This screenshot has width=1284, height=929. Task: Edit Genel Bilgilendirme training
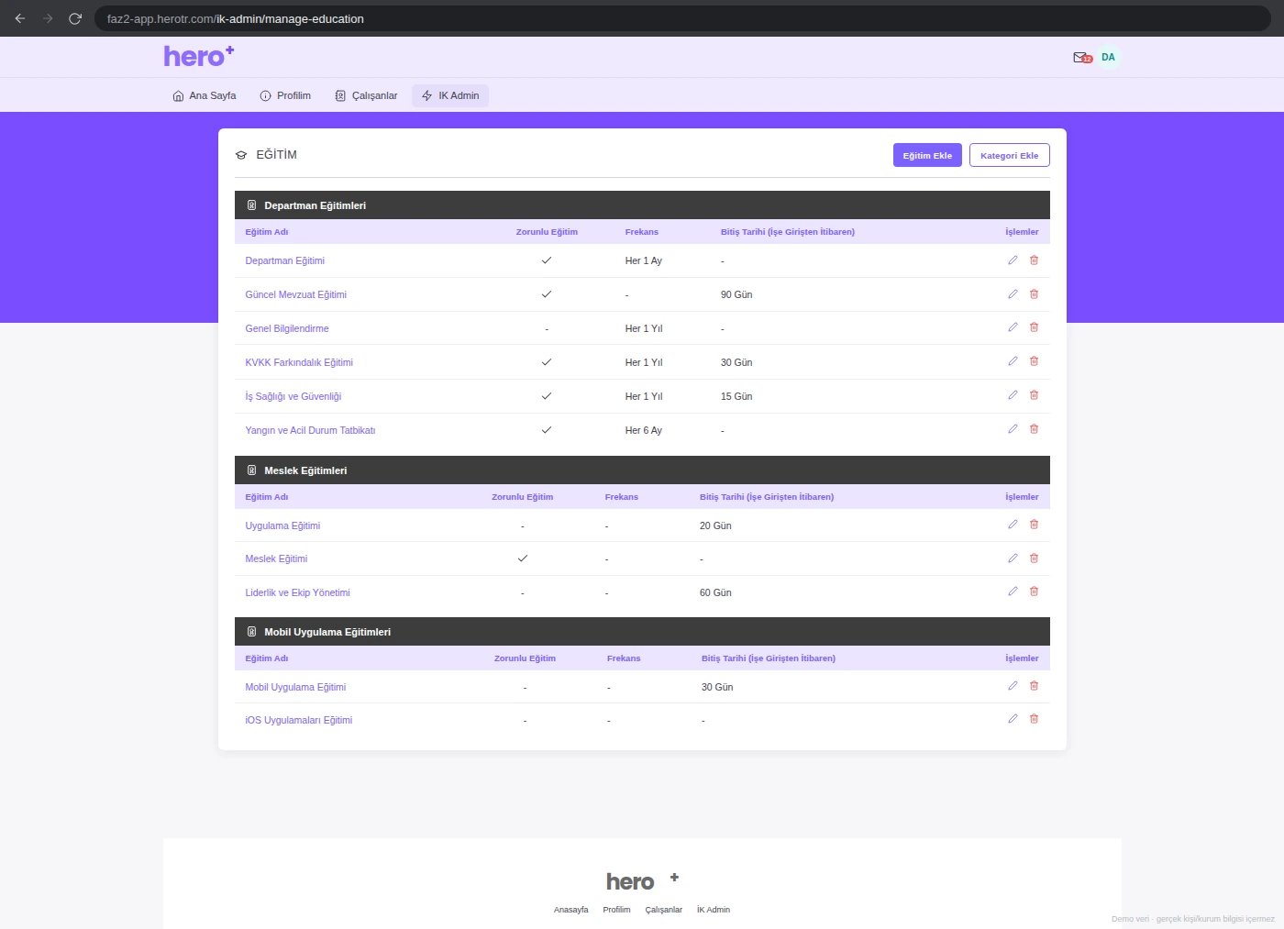(1013, 327)
